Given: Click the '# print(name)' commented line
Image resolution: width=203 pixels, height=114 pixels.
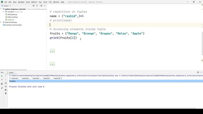Looking at the screenshot, I should tap(61, 20).
